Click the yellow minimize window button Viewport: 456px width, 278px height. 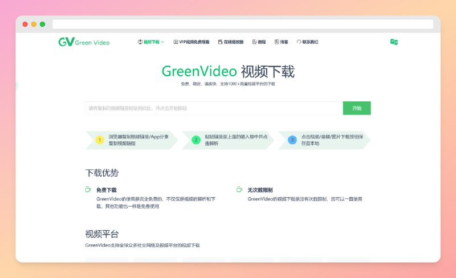(34, 24)
